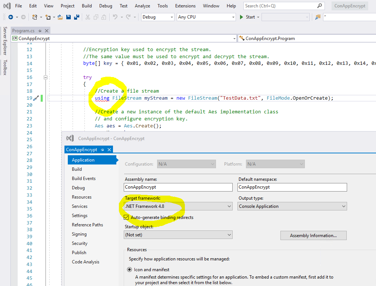Screen dimensions: 376x286
Task: Open the Navigate Backward history dropdown arrow
Action: click(17, 17)
